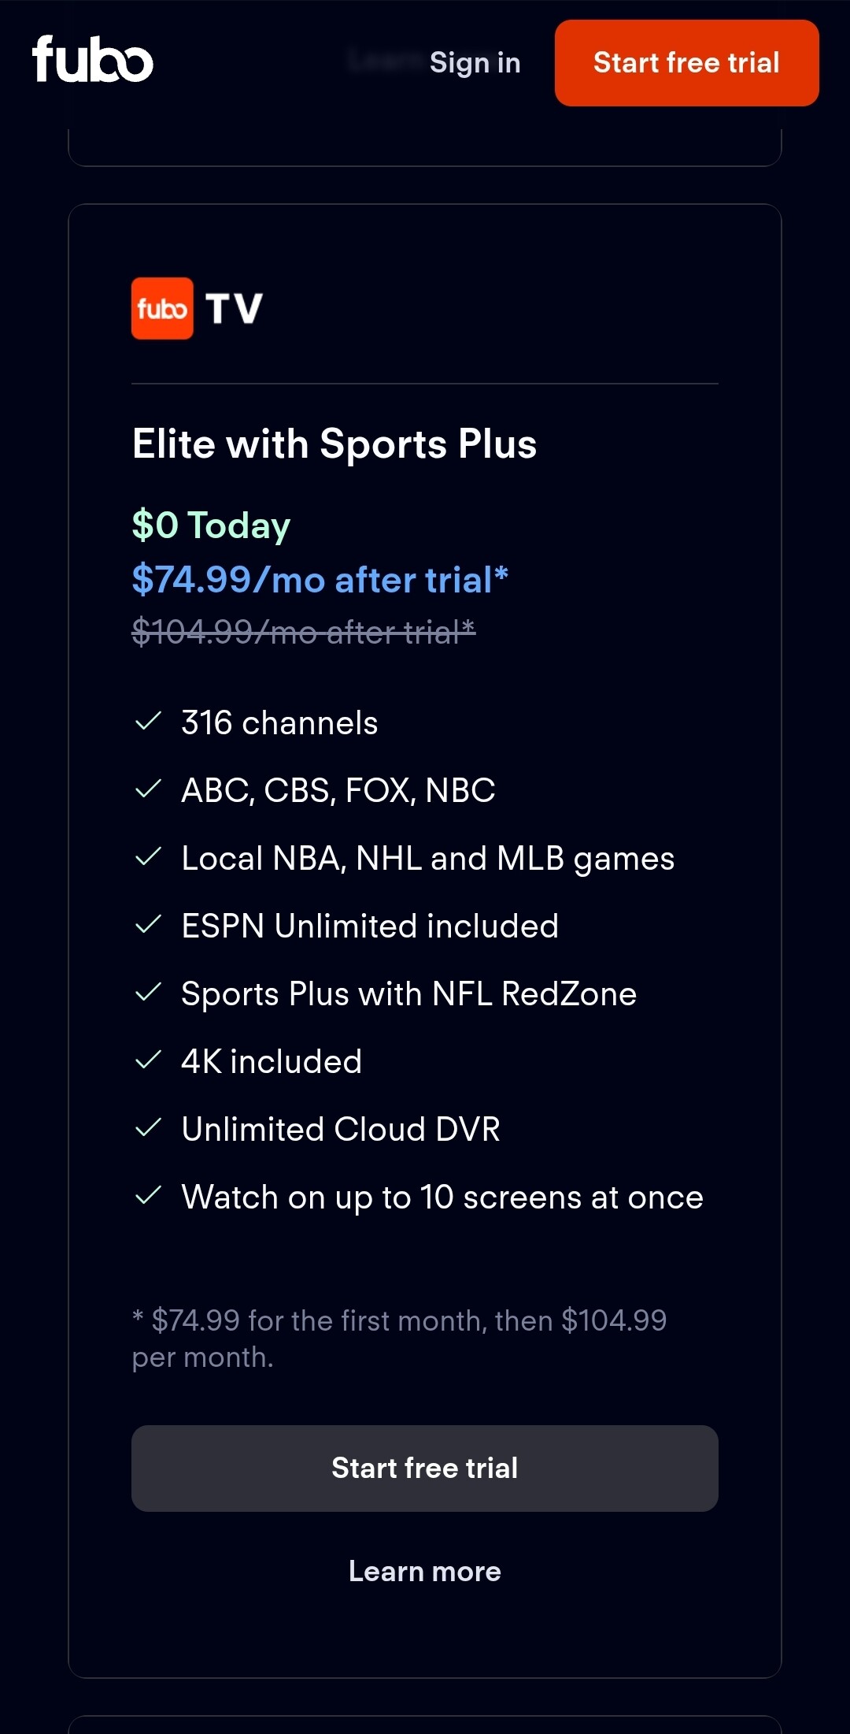Click checkmark next to ESPN Unlimited included
850x1734 pixels.
point(148,925)
